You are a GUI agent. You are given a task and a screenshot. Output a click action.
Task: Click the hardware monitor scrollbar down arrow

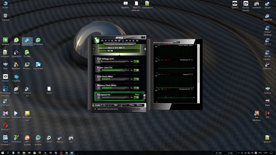coord(198,102)
